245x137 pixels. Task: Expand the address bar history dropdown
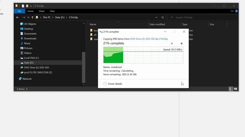157,18
